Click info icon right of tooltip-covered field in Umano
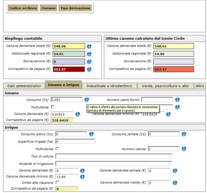The height and width of the screenshot is (193, 207). 177,107
